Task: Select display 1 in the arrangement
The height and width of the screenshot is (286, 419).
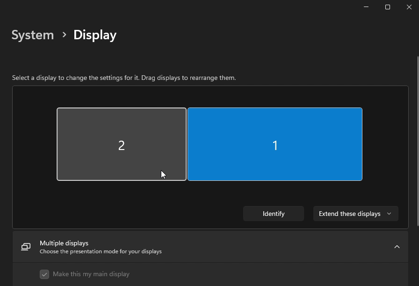Action: 275,144
